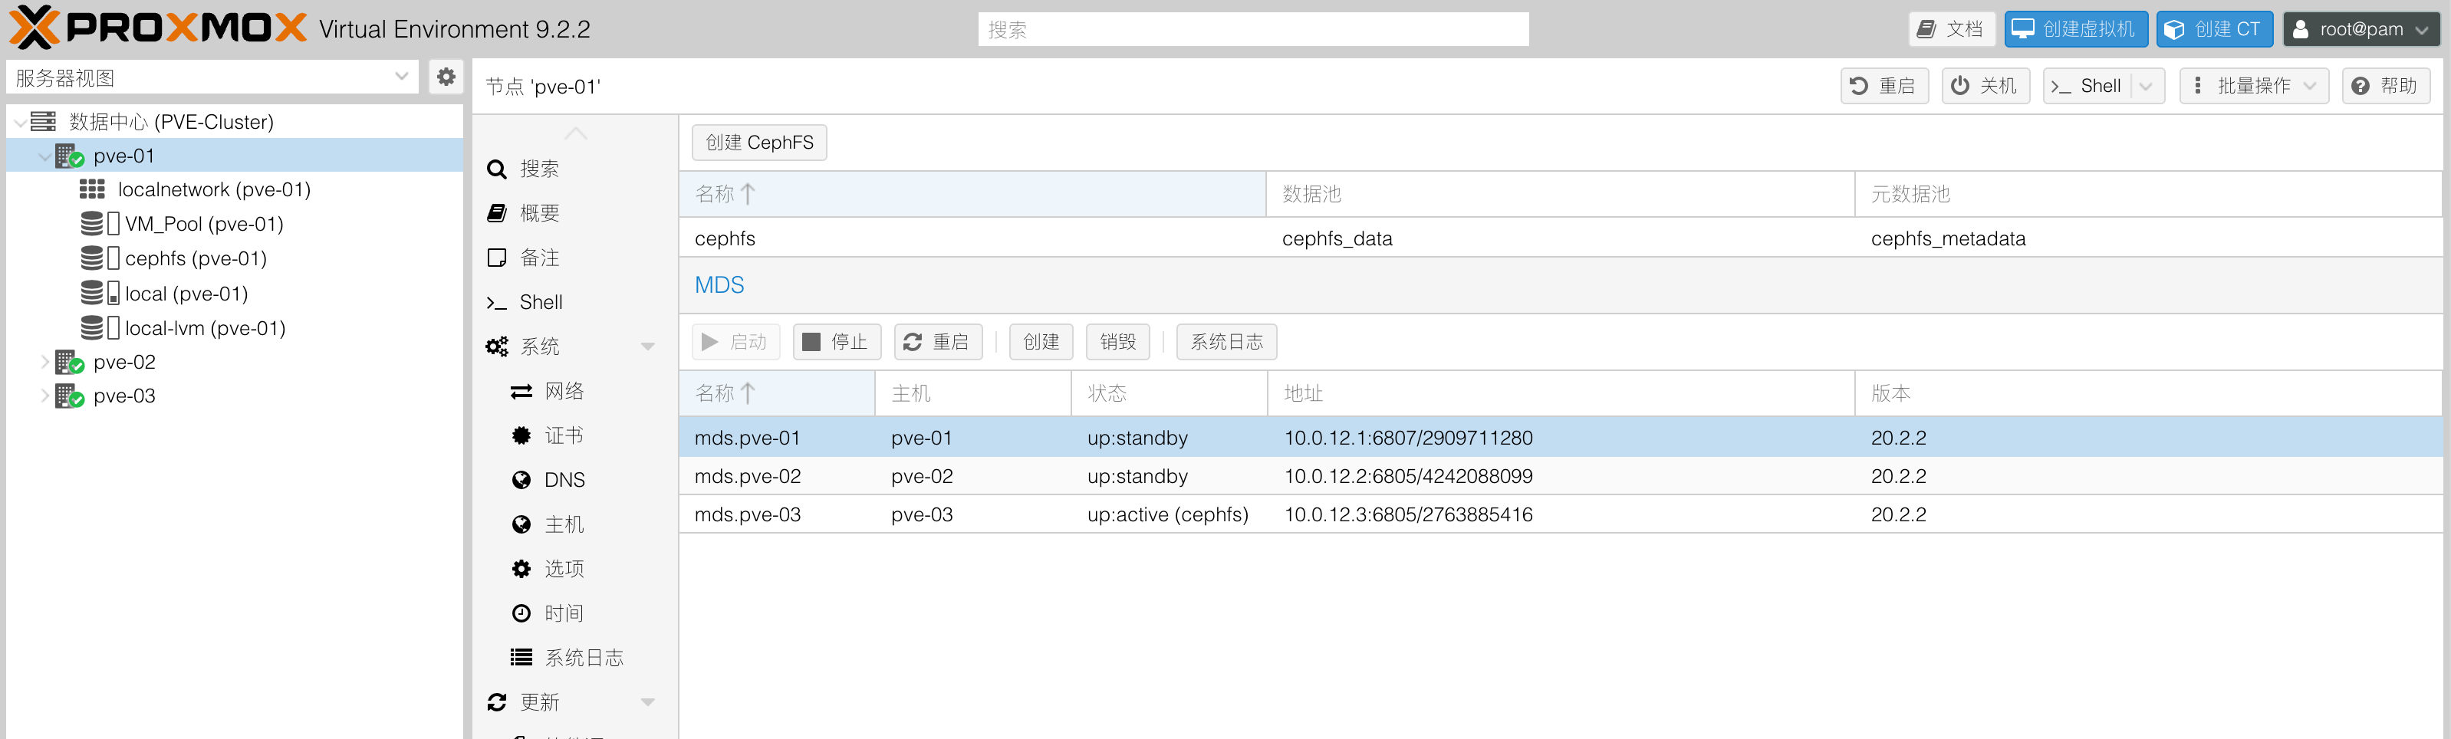Reboot the pve-01 node

(x=1884, y=86)
